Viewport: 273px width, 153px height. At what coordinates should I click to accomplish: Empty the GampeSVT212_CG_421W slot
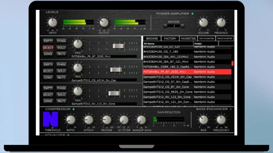(48, 65)
